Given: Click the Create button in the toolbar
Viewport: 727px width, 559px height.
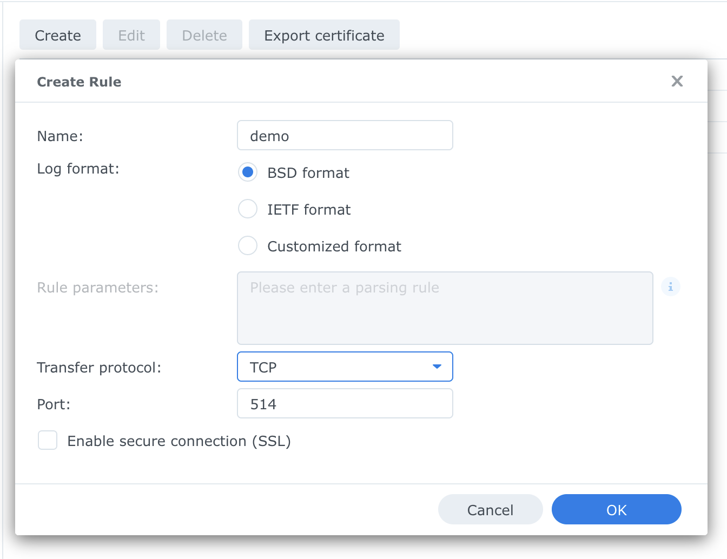Looking at the screenshot, I should pos(58,36).
